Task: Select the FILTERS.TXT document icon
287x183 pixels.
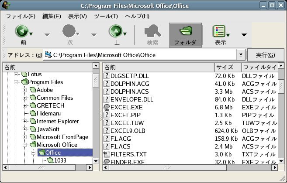Action: (107, 154)
